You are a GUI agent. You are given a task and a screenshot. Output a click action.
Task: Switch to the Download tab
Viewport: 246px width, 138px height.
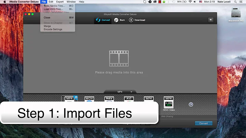pyautogui.click(x=137, y=20)
